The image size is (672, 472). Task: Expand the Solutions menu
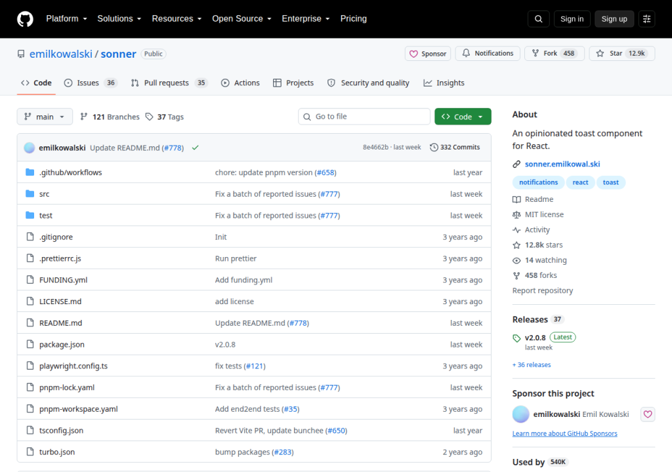[x=119, y=19]
